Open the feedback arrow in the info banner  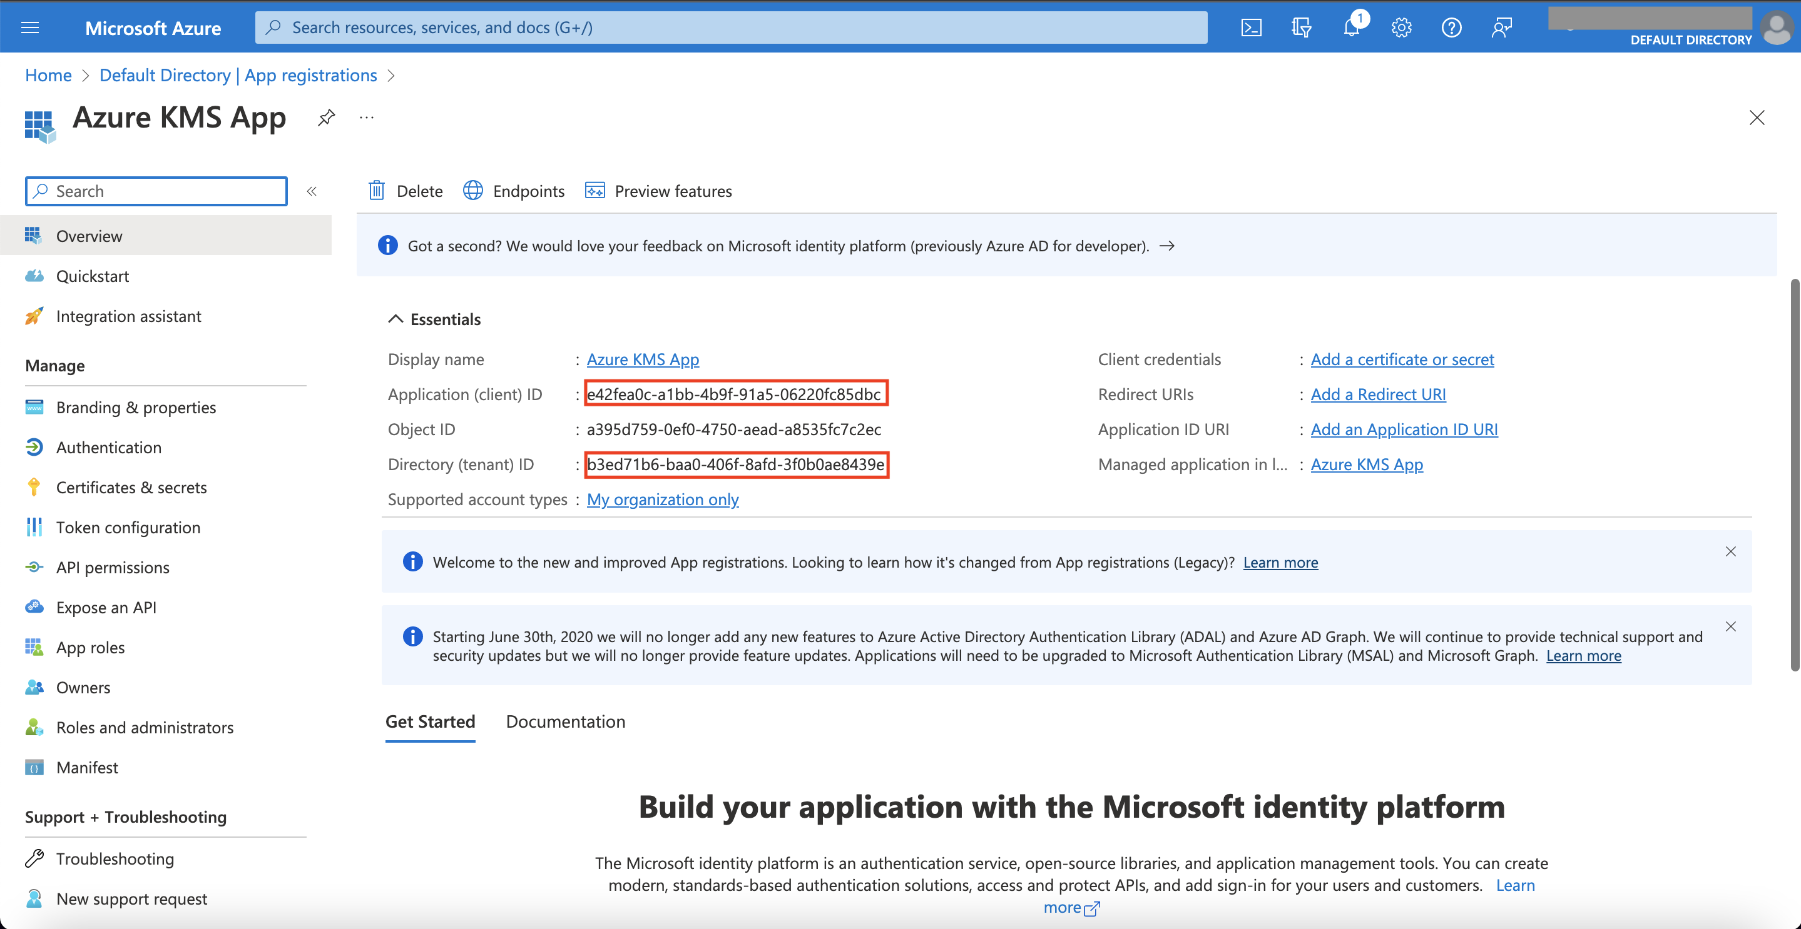point(1167,246)
